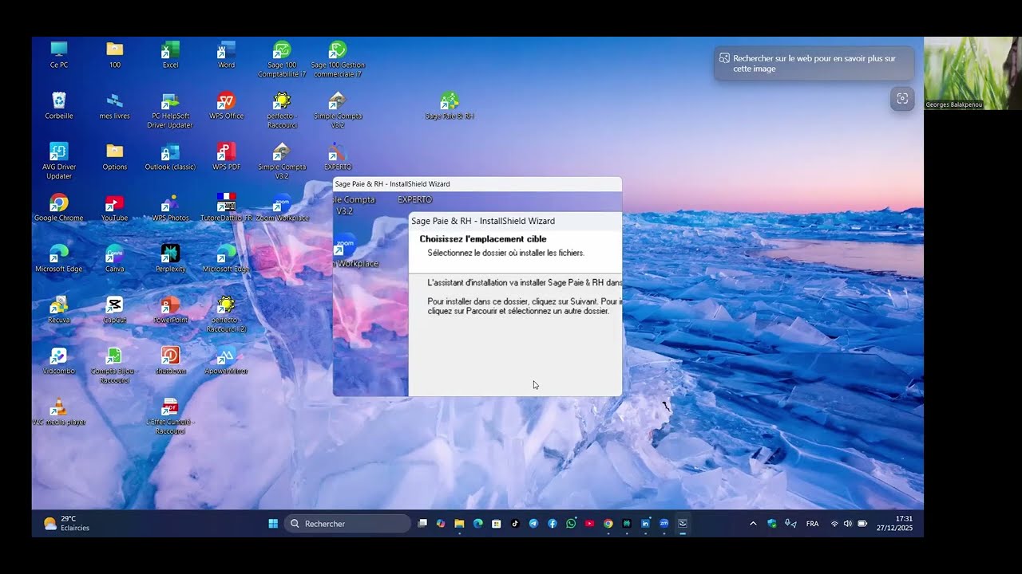Open the battery status tray icon
This screenshot has width=1022, height=574.
(862, 524)
